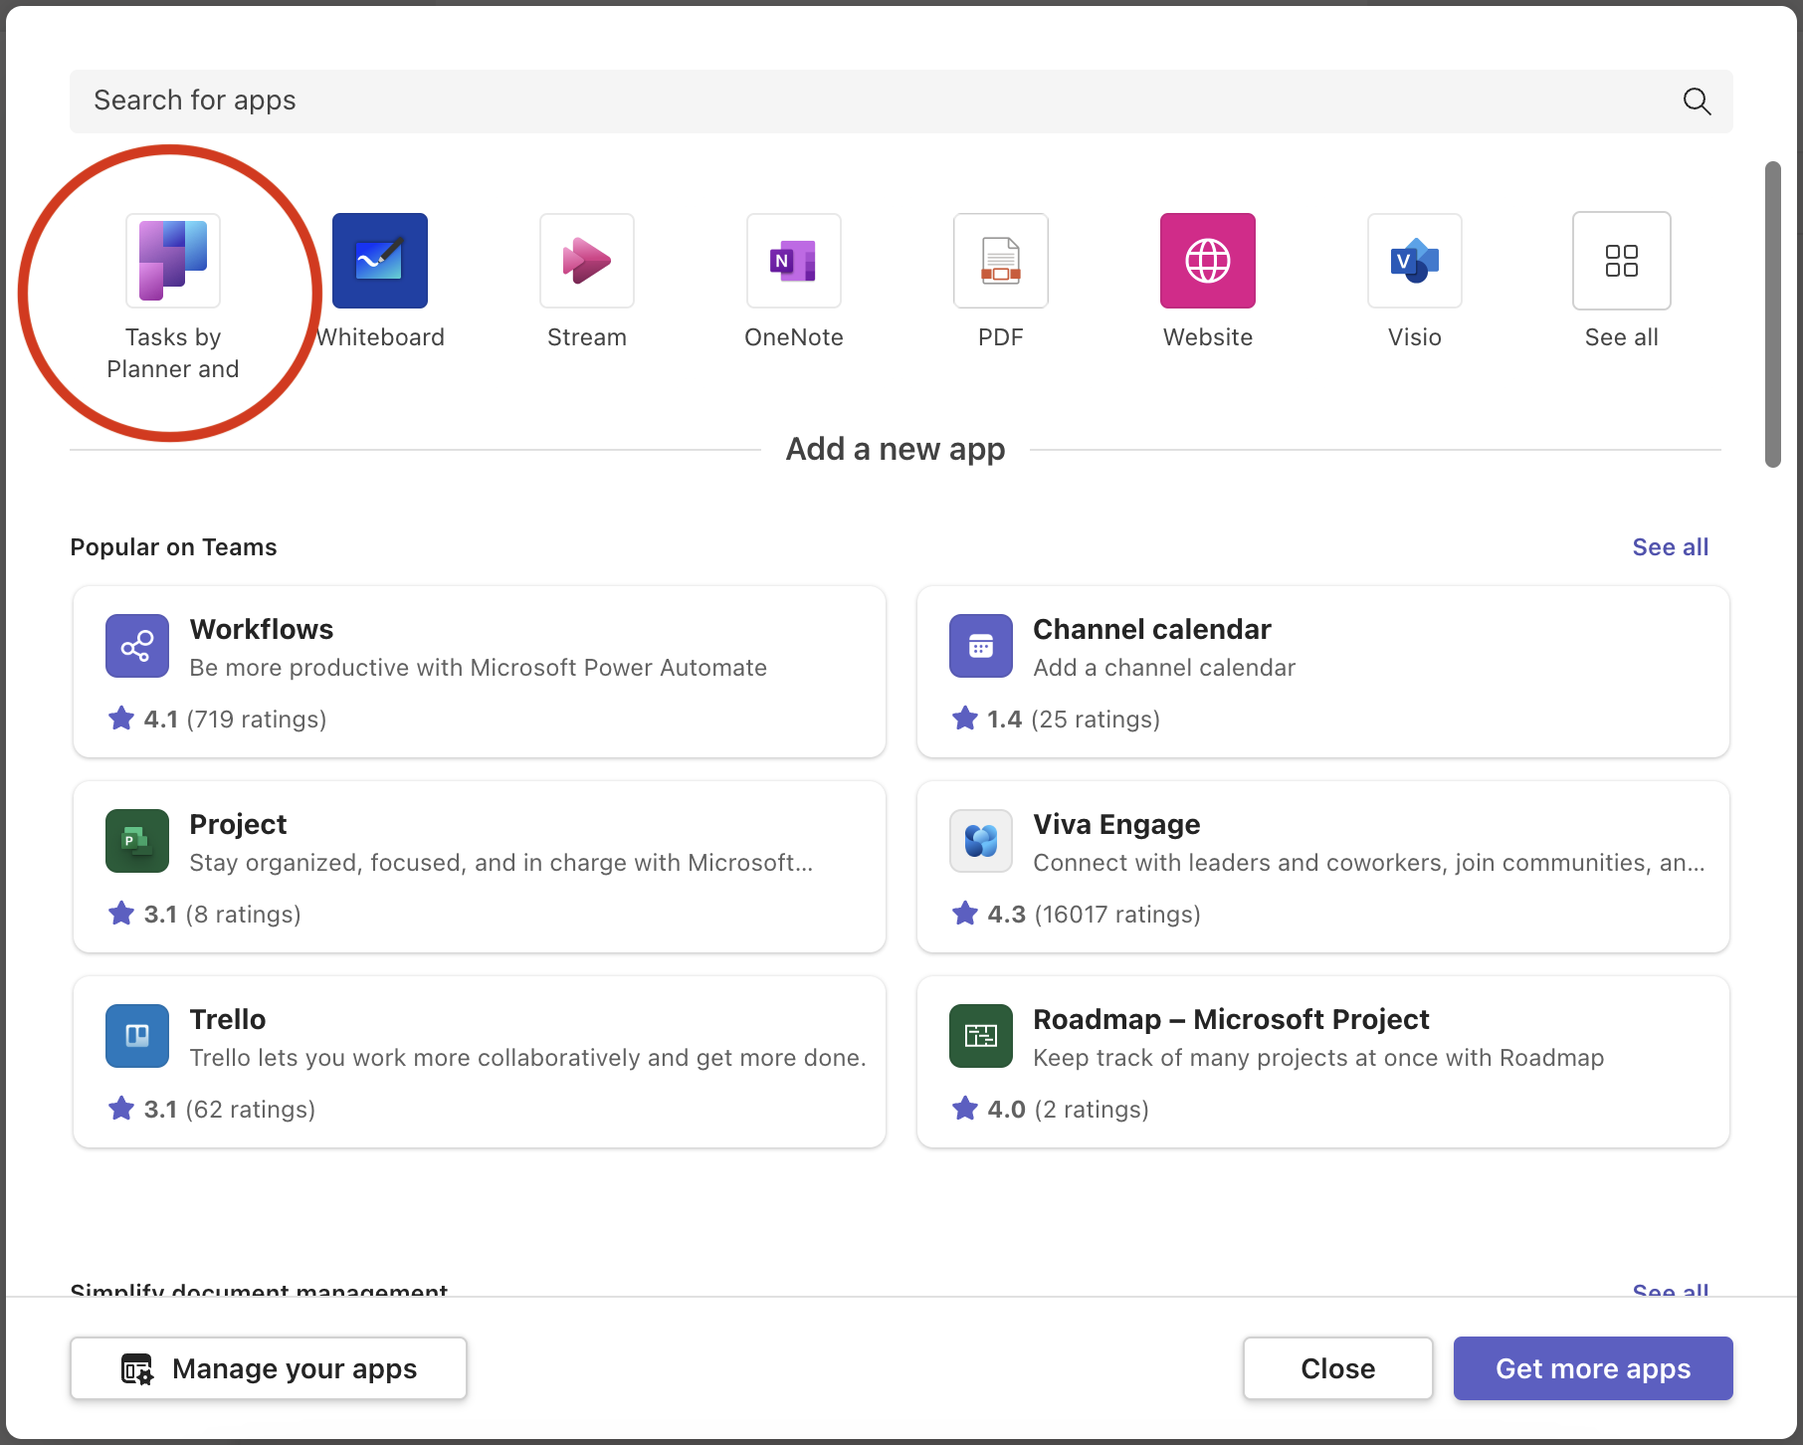Click the See all grid icon
The width and height of the screenshot is (1803, 1445).
pos(1621,261)
